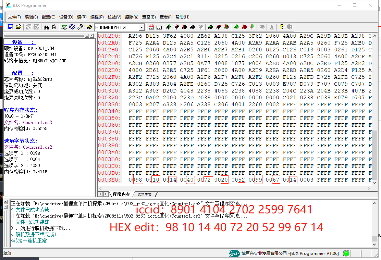Click the binoculars Find icon
381x260 pixels.
pyautogui.click(x=46, y=27)
